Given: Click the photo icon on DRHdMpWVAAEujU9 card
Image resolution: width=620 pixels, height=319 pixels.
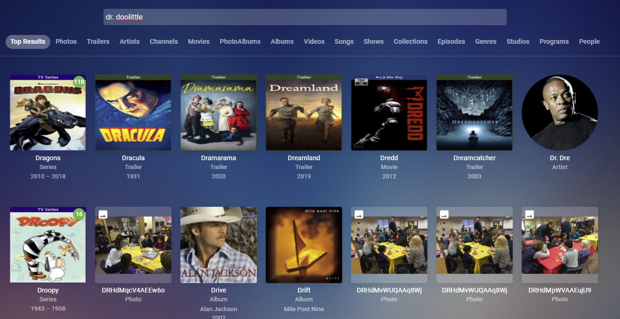Looking at the screenshot, I should click(530, 214).
